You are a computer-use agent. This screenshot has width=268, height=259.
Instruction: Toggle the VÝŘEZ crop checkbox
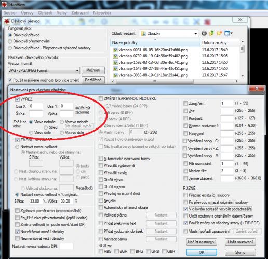click(x=17, y=99)
